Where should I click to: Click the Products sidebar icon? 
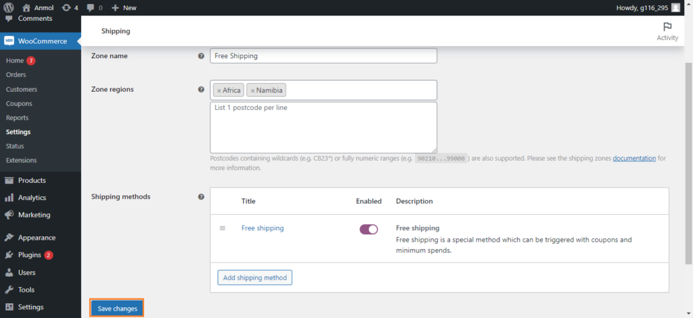point(9,180)
